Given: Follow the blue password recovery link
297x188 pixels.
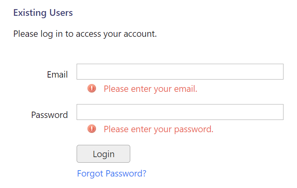Looking at the screenshot, I should pos(112,173).
